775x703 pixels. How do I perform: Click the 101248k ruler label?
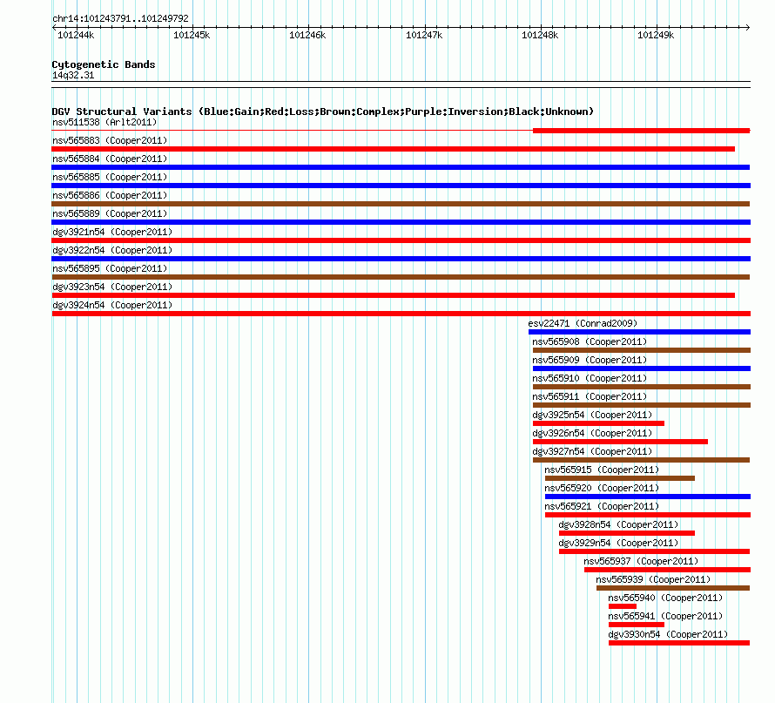click(540, 35)
